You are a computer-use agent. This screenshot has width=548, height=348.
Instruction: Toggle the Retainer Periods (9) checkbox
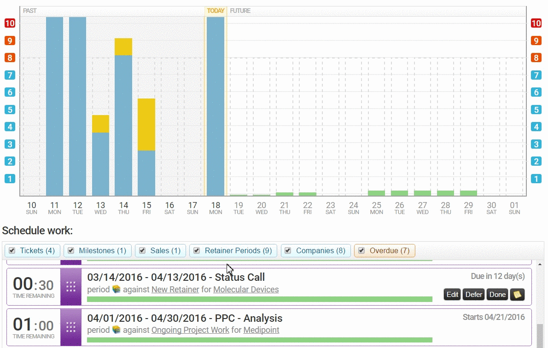(x=197, y=250)
